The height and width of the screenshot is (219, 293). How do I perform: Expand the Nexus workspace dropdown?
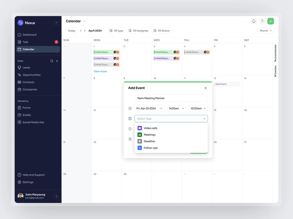(x=56, y=23)
